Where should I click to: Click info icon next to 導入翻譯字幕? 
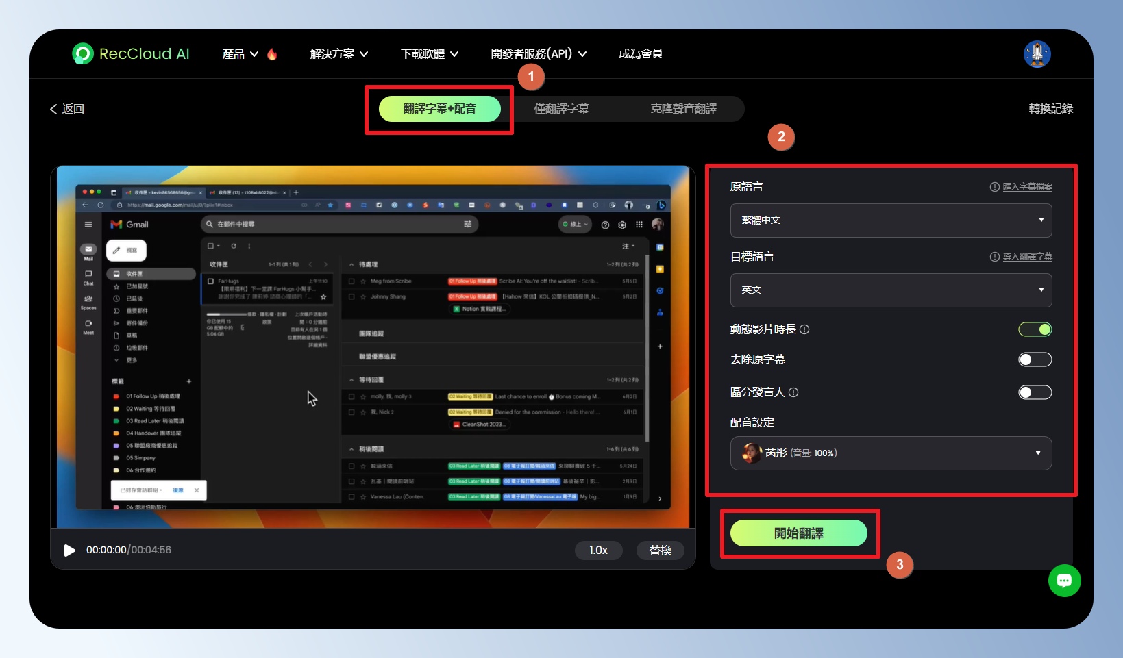(994, 257)
